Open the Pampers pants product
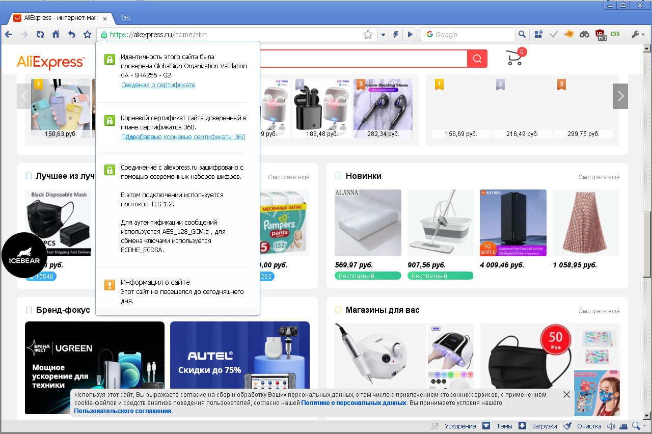This screenshot has width=652, height=434. [x=284, y=223]
